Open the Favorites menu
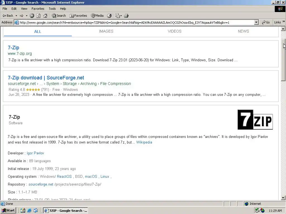Image resolution: width=286 pixels, height=214 pixels. (38, 9)
